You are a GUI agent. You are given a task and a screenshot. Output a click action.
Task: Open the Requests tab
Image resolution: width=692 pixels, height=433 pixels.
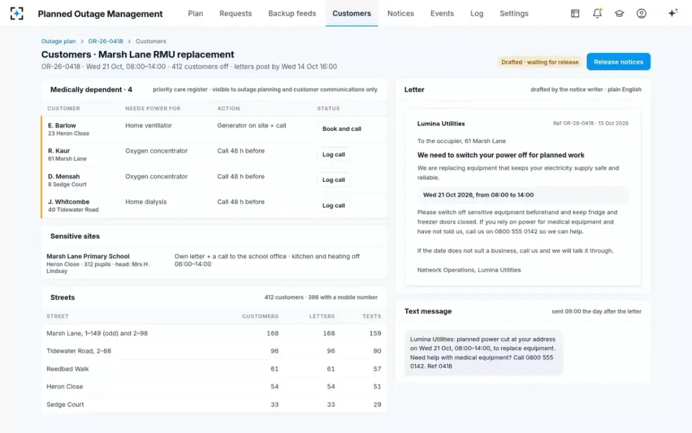point(235,13)
